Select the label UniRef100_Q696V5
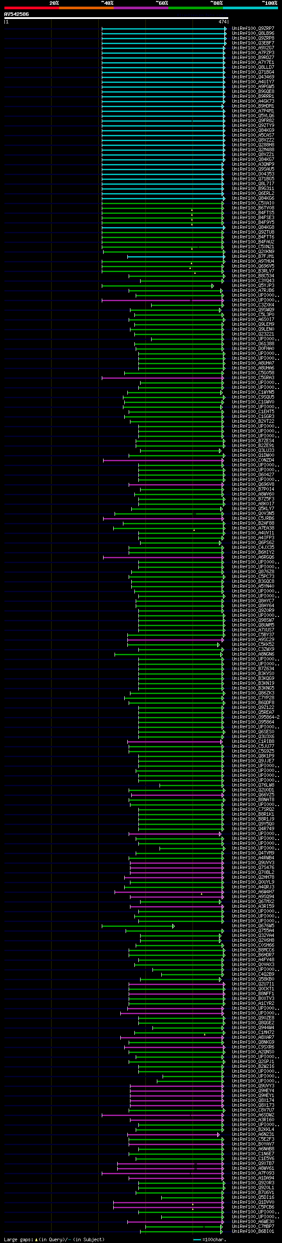This screenshot has height=1243, width=282. [x=253, y=266]
